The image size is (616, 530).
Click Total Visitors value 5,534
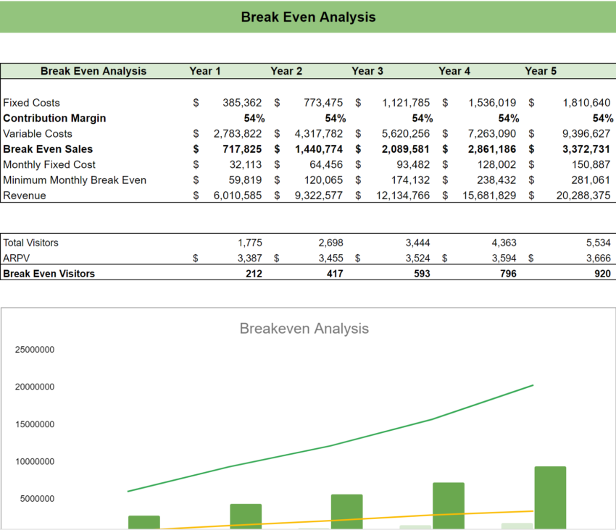(599, 243)
